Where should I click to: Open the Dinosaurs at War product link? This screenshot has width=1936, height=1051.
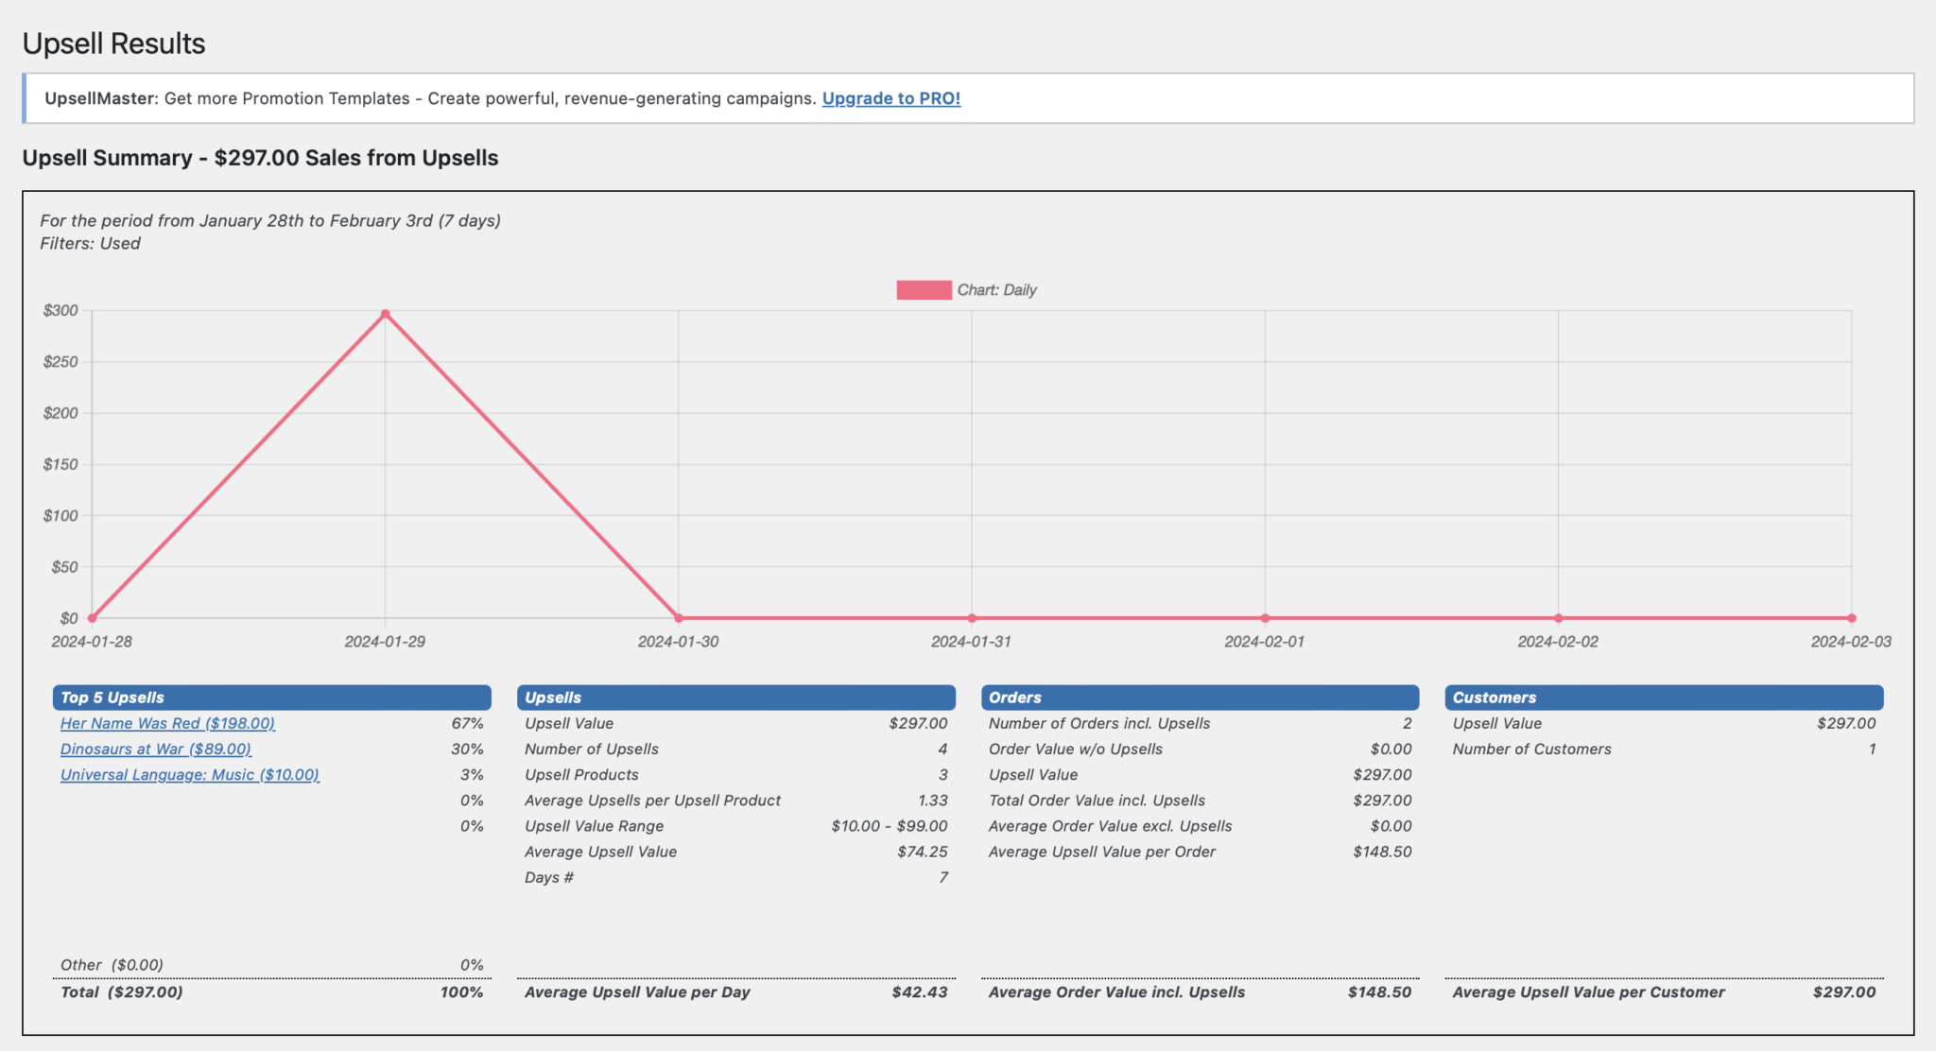[155, 749]
